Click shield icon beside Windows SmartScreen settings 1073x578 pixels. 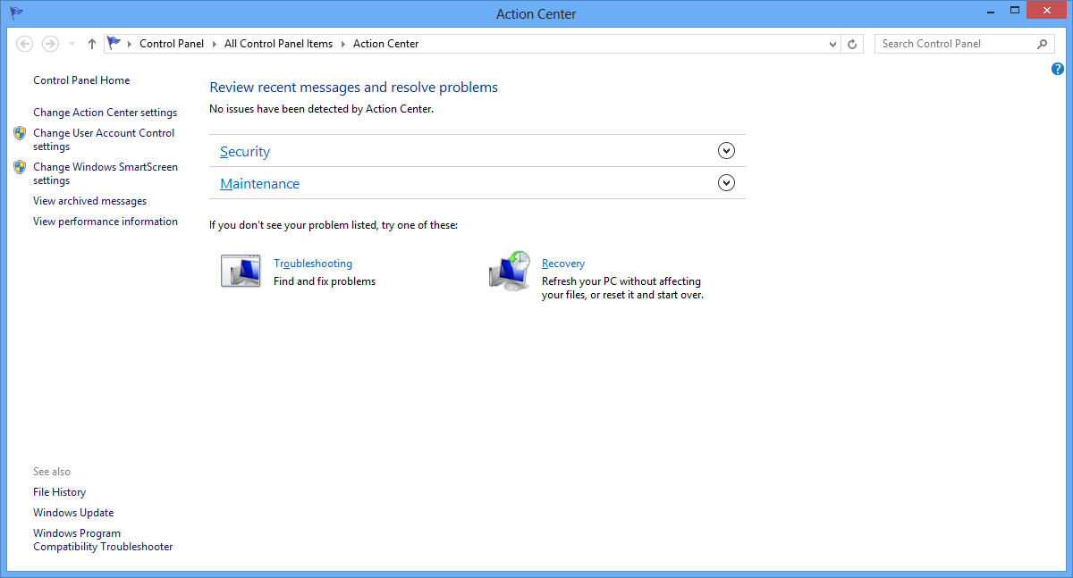coord(20,167)
